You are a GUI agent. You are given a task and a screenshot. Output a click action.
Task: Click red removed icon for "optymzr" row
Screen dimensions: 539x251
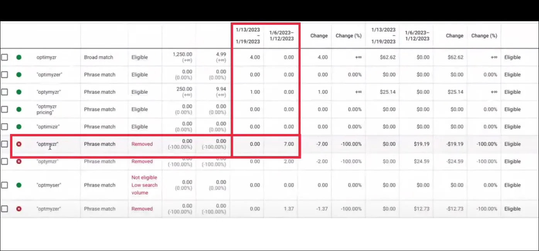pos(19,161)
